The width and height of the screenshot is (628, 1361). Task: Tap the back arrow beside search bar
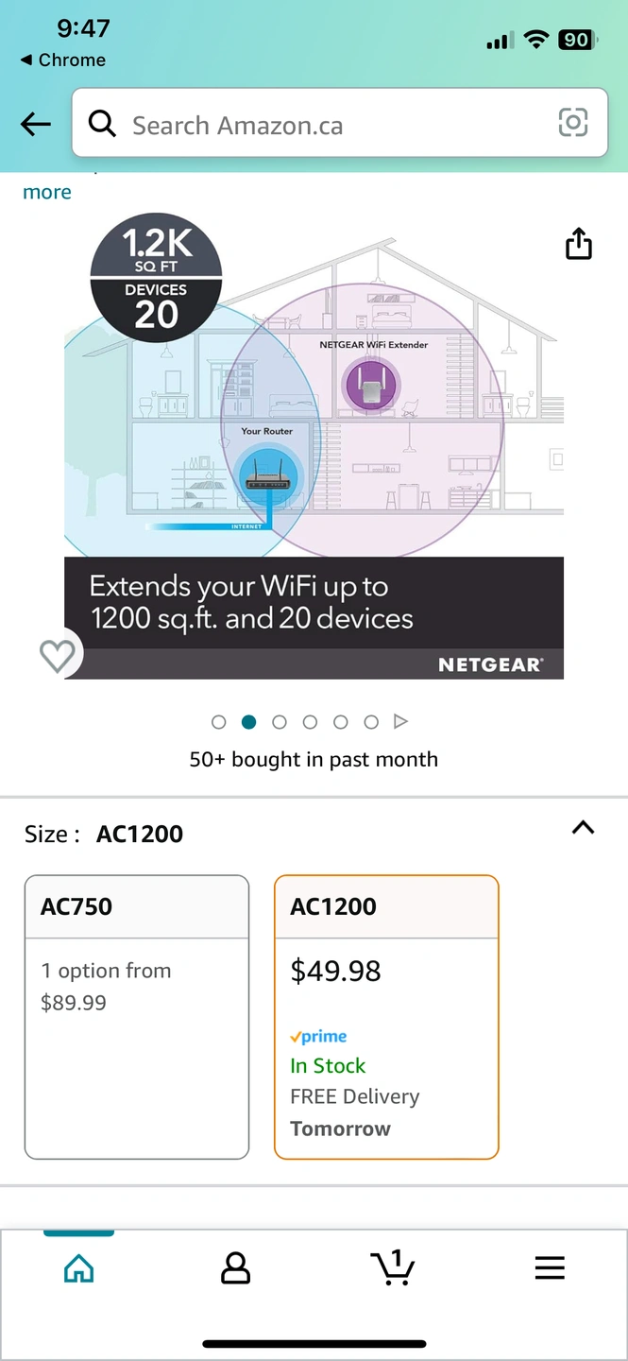[36, 123]
